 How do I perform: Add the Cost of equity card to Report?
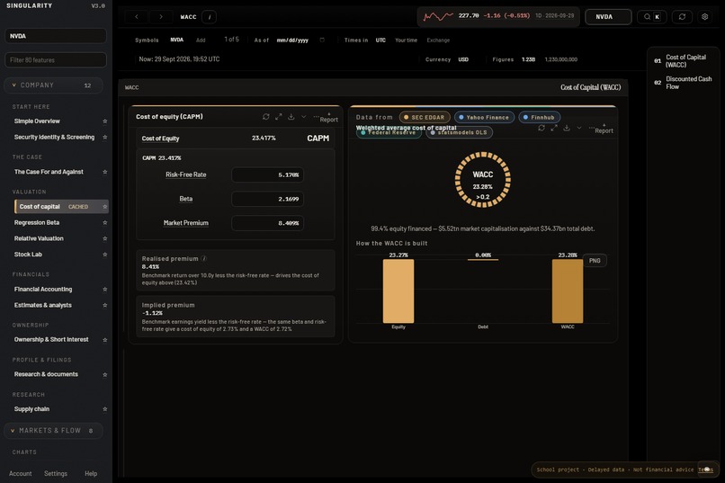click(328, 118)
